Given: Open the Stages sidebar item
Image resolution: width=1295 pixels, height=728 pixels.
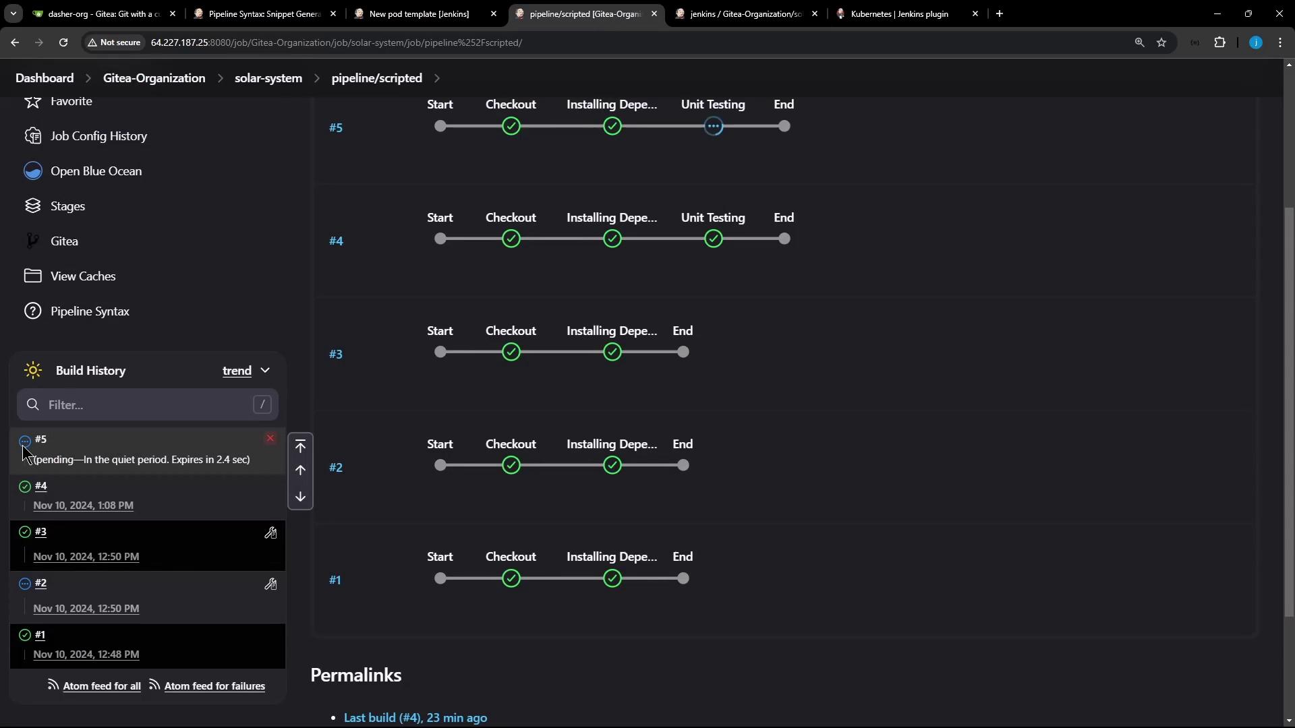Looking at the screenshot, I should [x=67, y=206].
